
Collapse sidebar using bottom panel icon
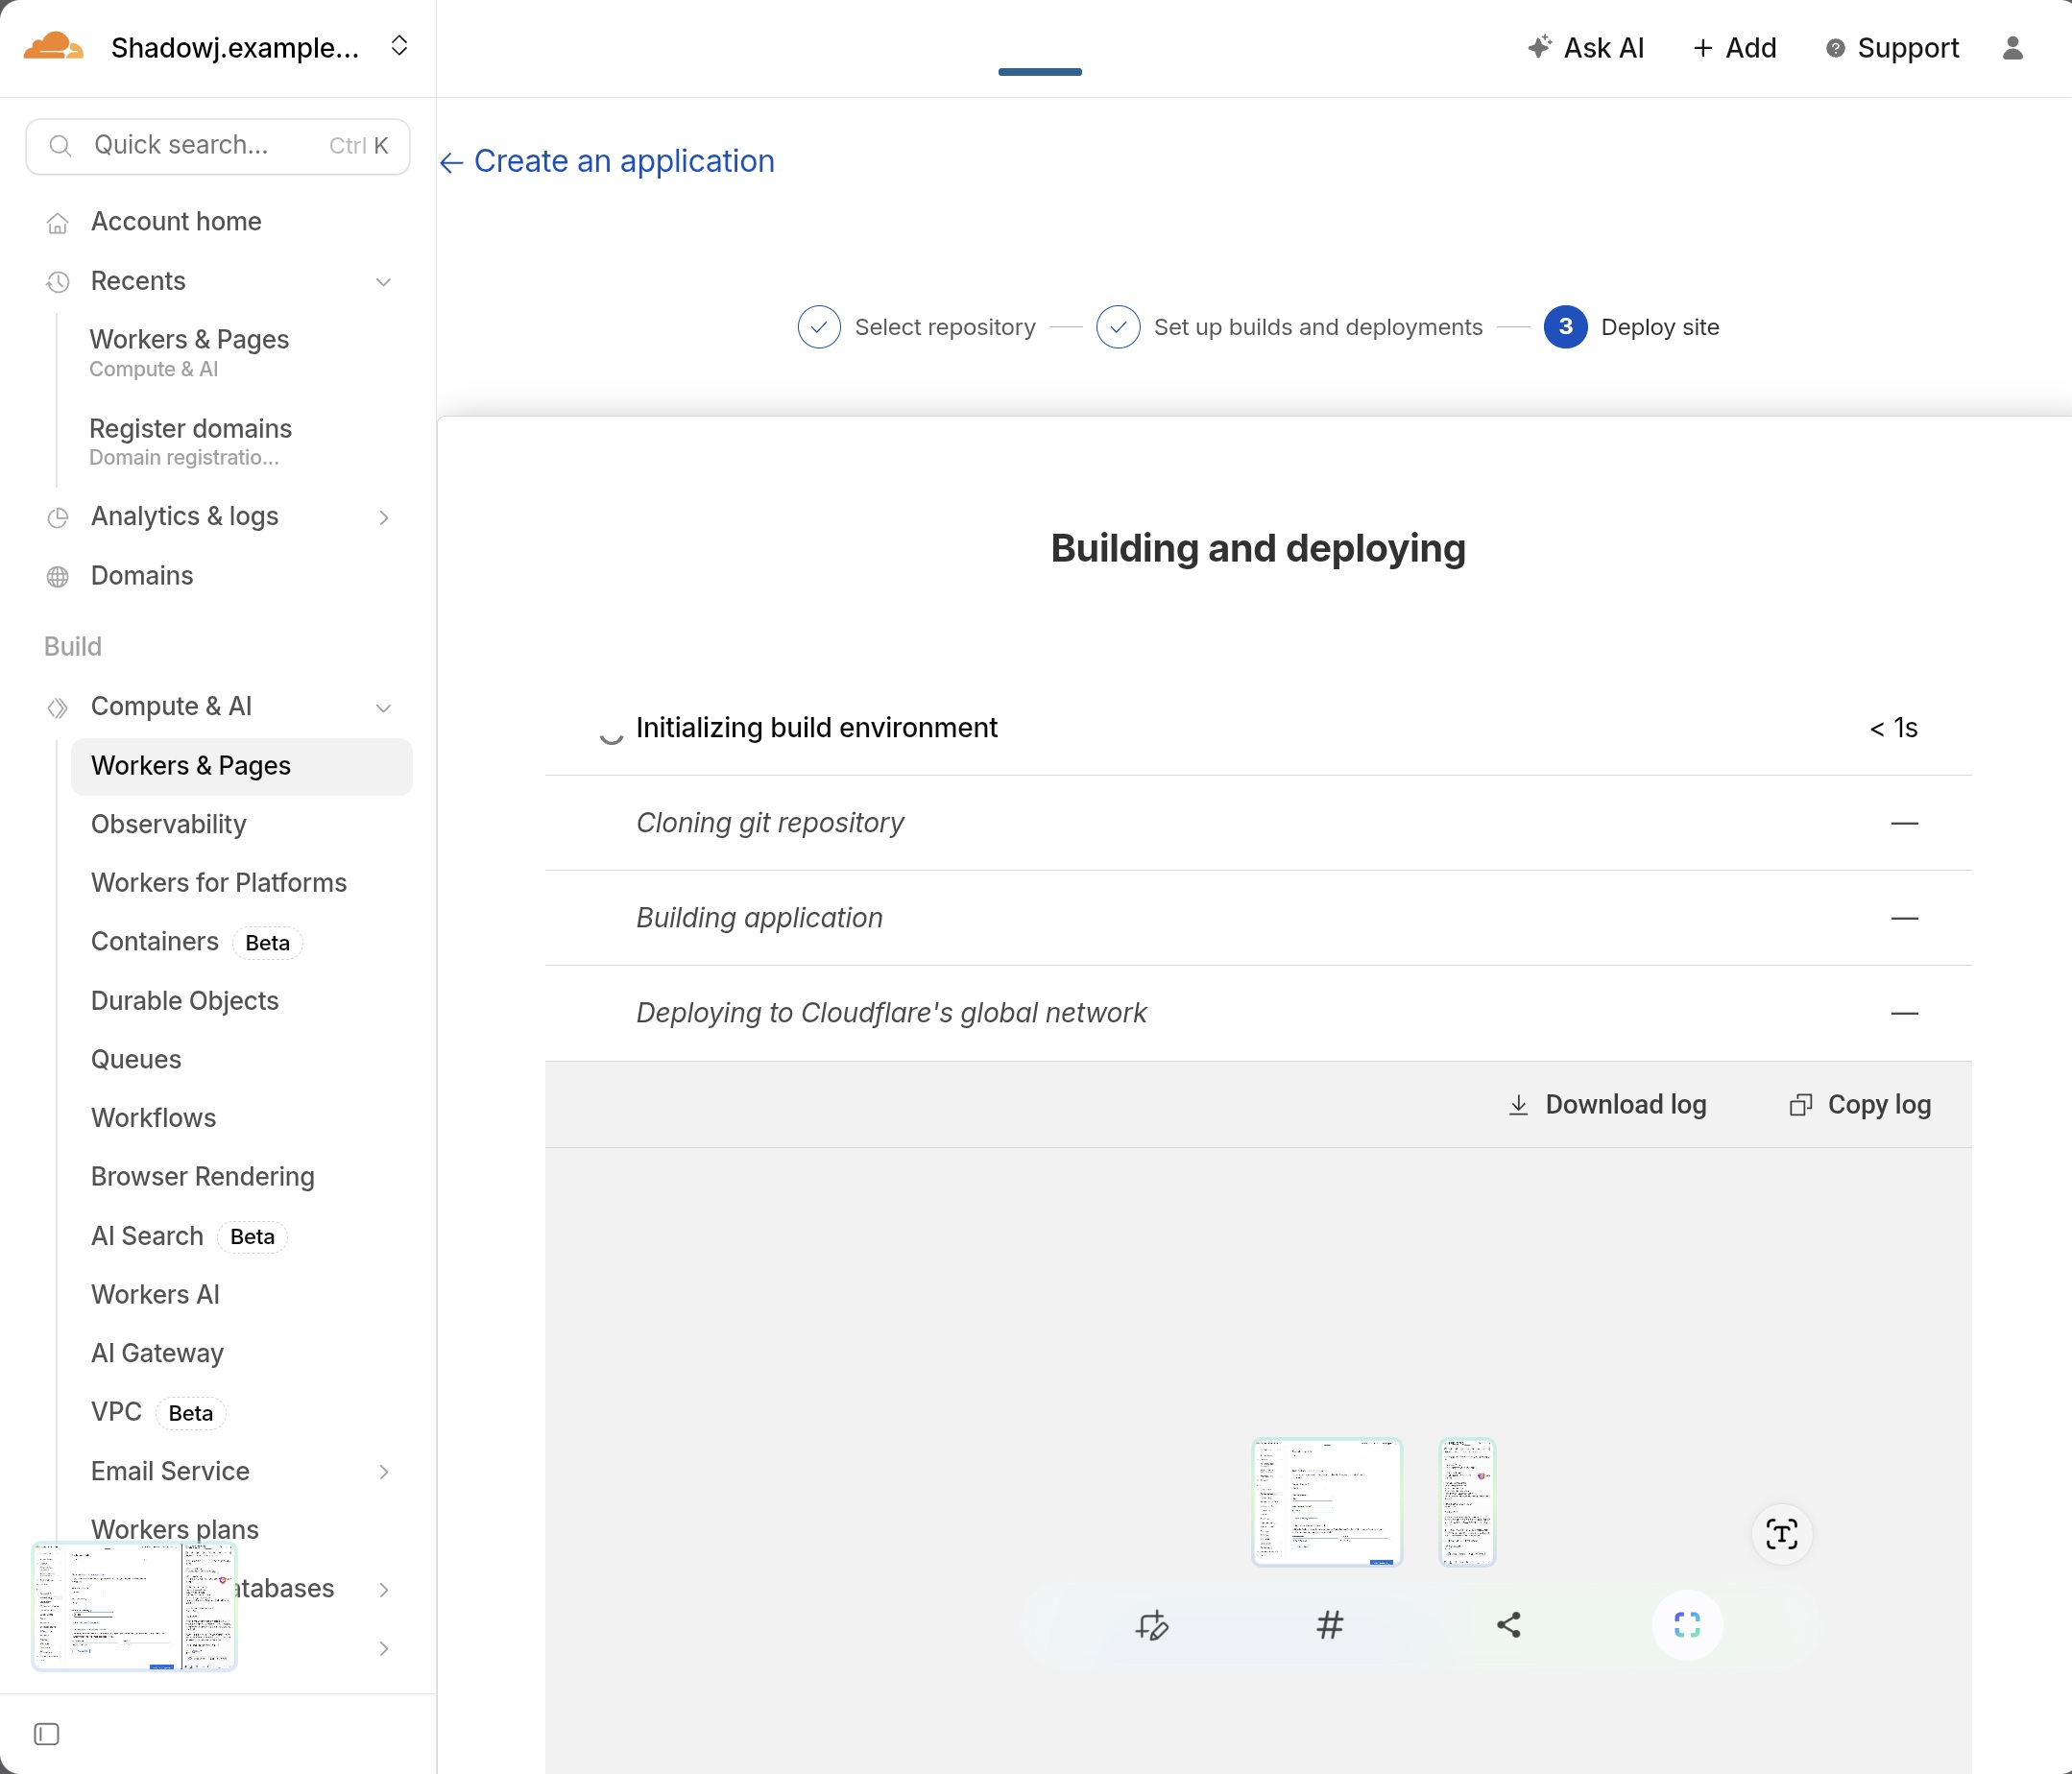47,1734
